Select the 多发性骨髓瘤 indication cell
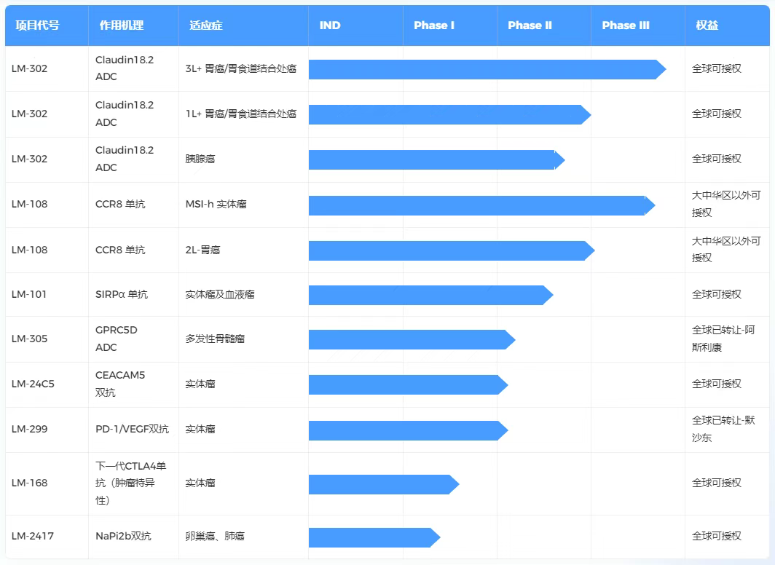The image size is (775, 565). click(x=215, y=339)
